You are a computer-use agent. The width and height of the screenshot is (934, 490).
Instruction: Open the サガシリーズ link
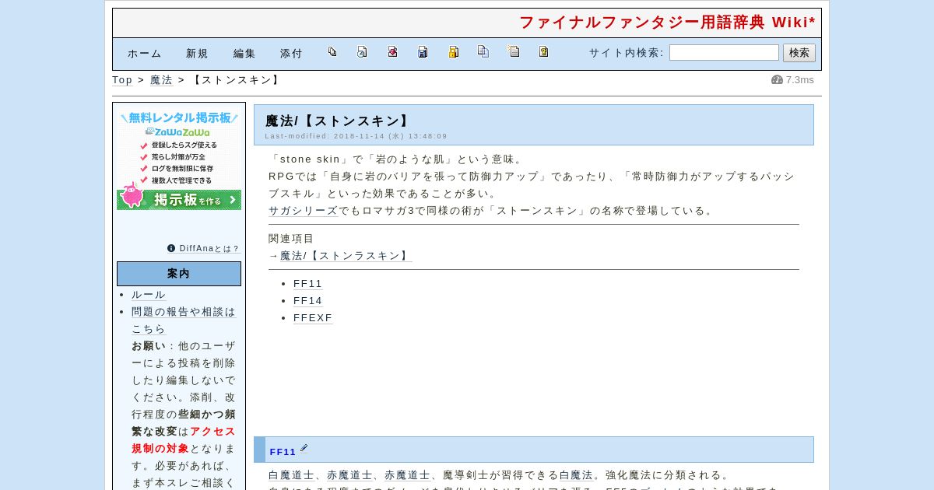point(303,211)
